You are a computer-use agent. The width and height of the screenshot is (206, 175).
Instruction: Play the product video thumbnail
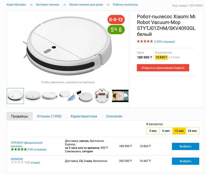pos(120,96)
